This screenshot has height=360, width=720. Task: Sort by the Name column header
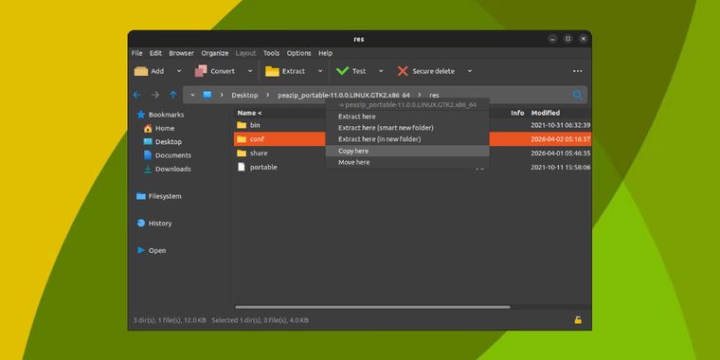pyautogui.click(x=249, y=113)
